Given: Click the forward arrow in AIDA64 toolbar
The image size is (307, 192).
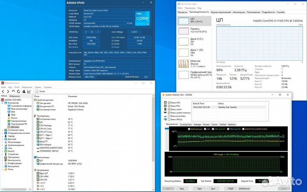Looking at the screenshot, I should click(7, 91).
